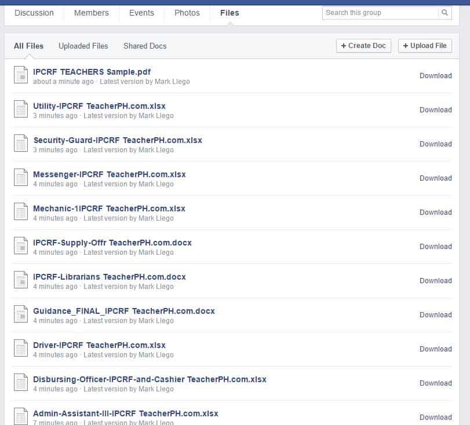The image size is (470, 425).
Task: Open the Photos tab
Action: (x=187, y=13)
